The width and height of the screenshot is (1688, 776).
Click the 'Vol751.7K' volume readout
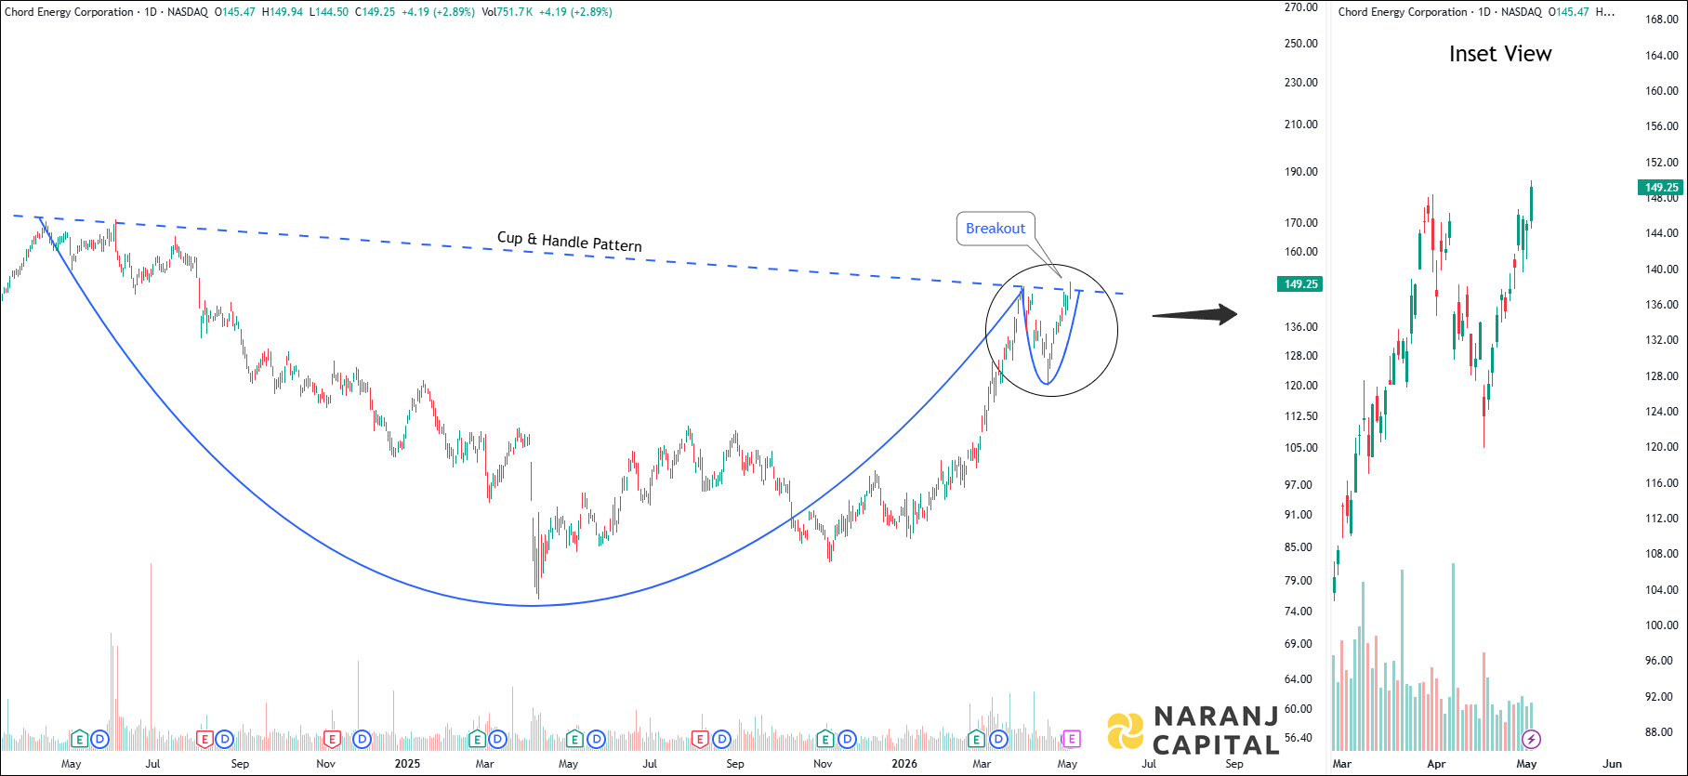coord(508,12)
